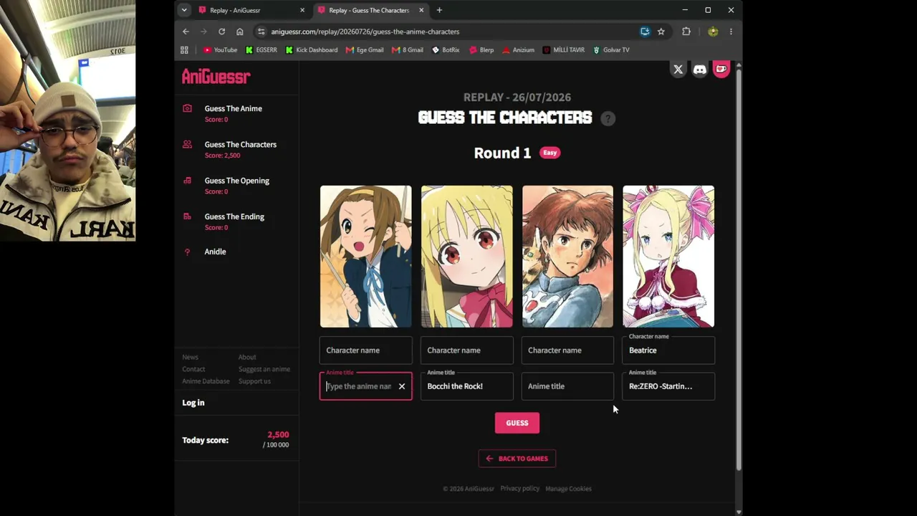Open the Anizium bookmark
917x516 pixels.
pos(518,50)
